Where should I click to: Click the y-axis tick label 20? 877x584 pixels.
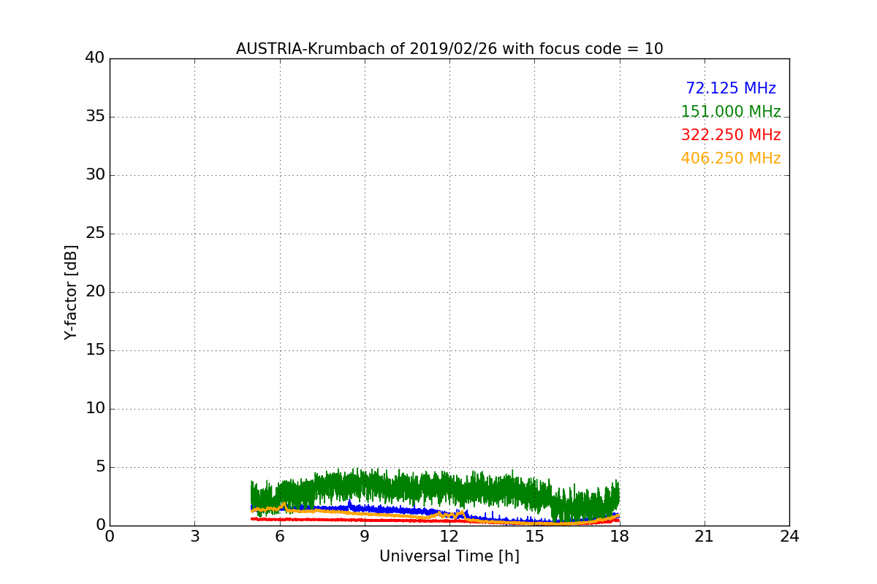[x=95, y=292]
